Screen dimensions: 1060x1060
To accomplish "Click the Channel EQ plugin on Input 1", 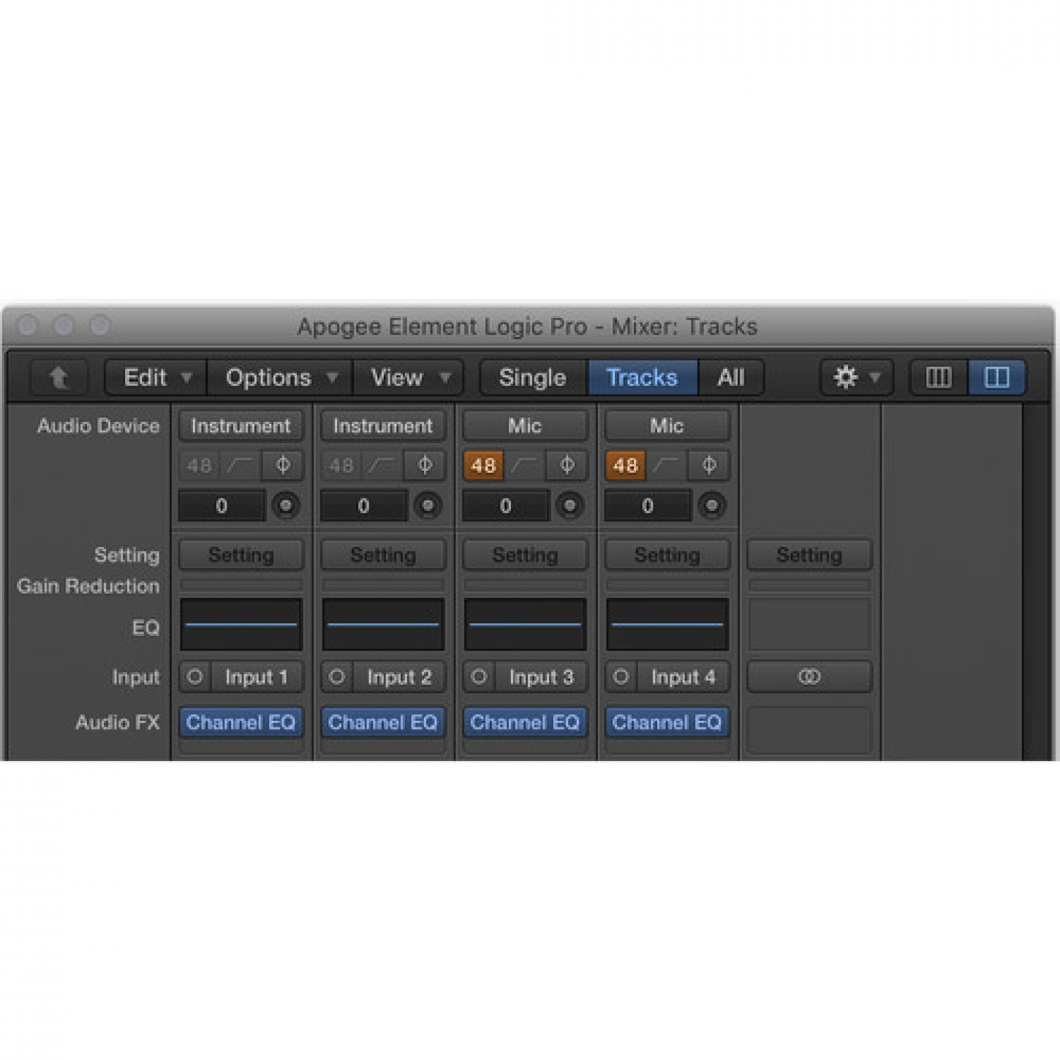I will point(241,723).
